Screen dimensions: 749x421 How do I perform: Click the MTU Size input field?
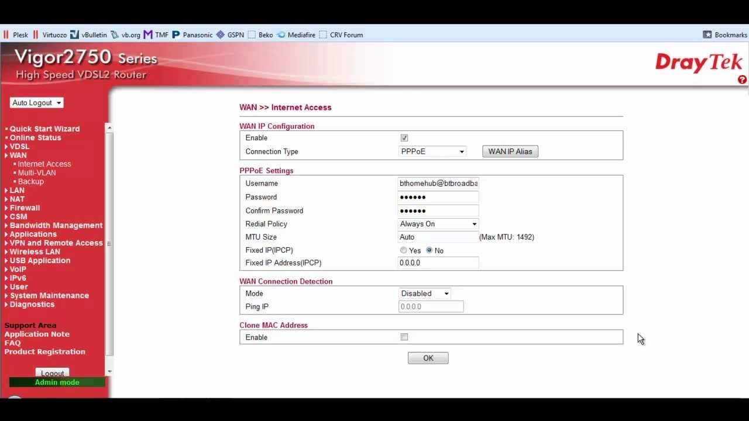[x=438, y=237]
